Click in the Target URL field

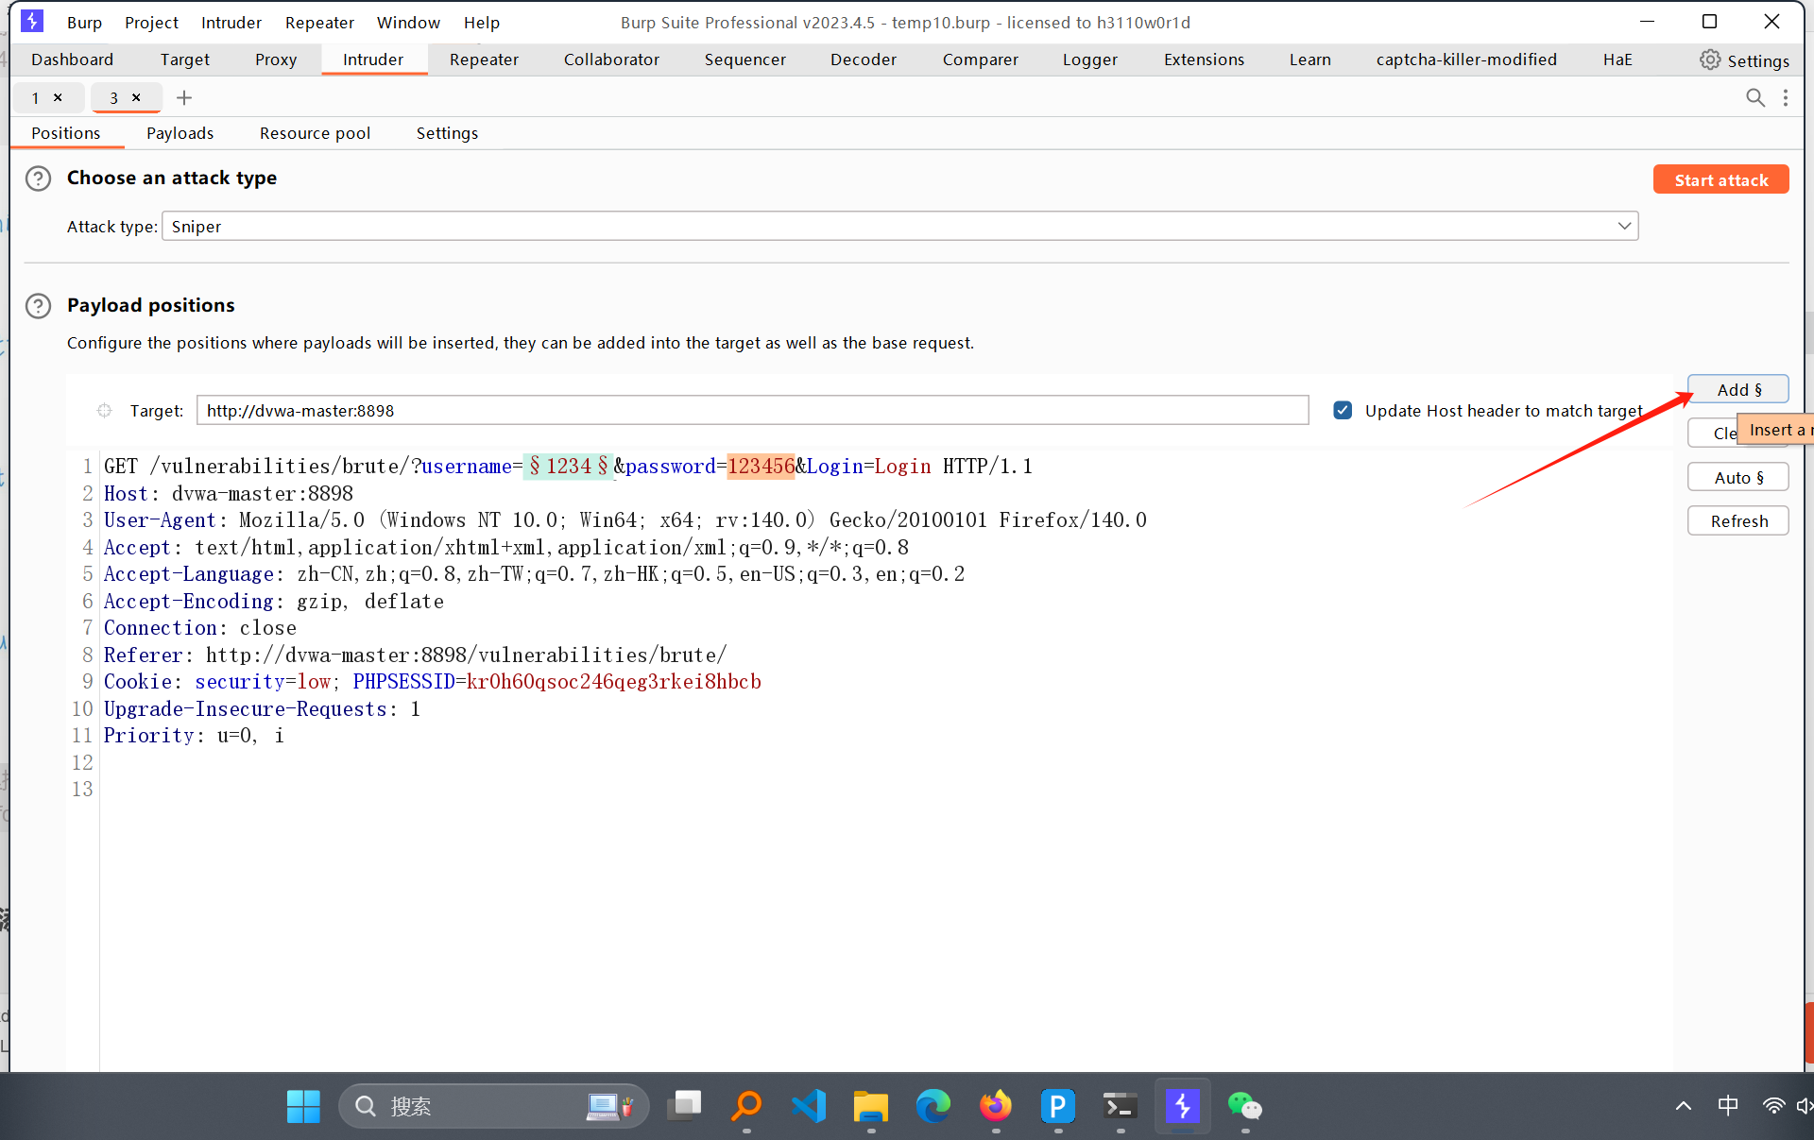[x=752, y=410]
